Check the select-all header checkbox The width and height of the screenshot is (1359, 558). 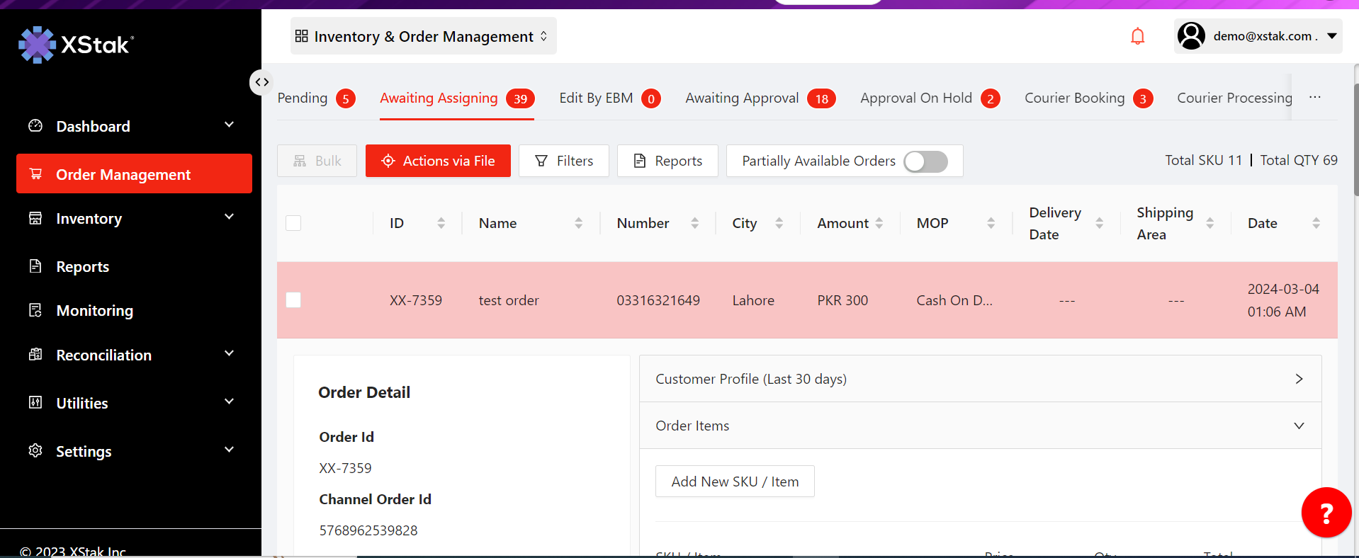click(x=293, y=223)
